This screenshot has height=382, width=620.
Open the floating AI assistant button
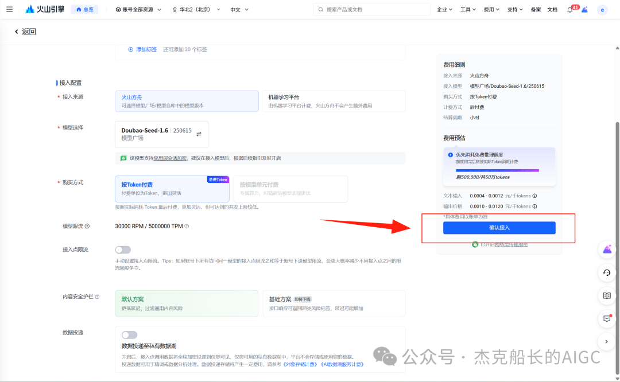click(607, 250)
